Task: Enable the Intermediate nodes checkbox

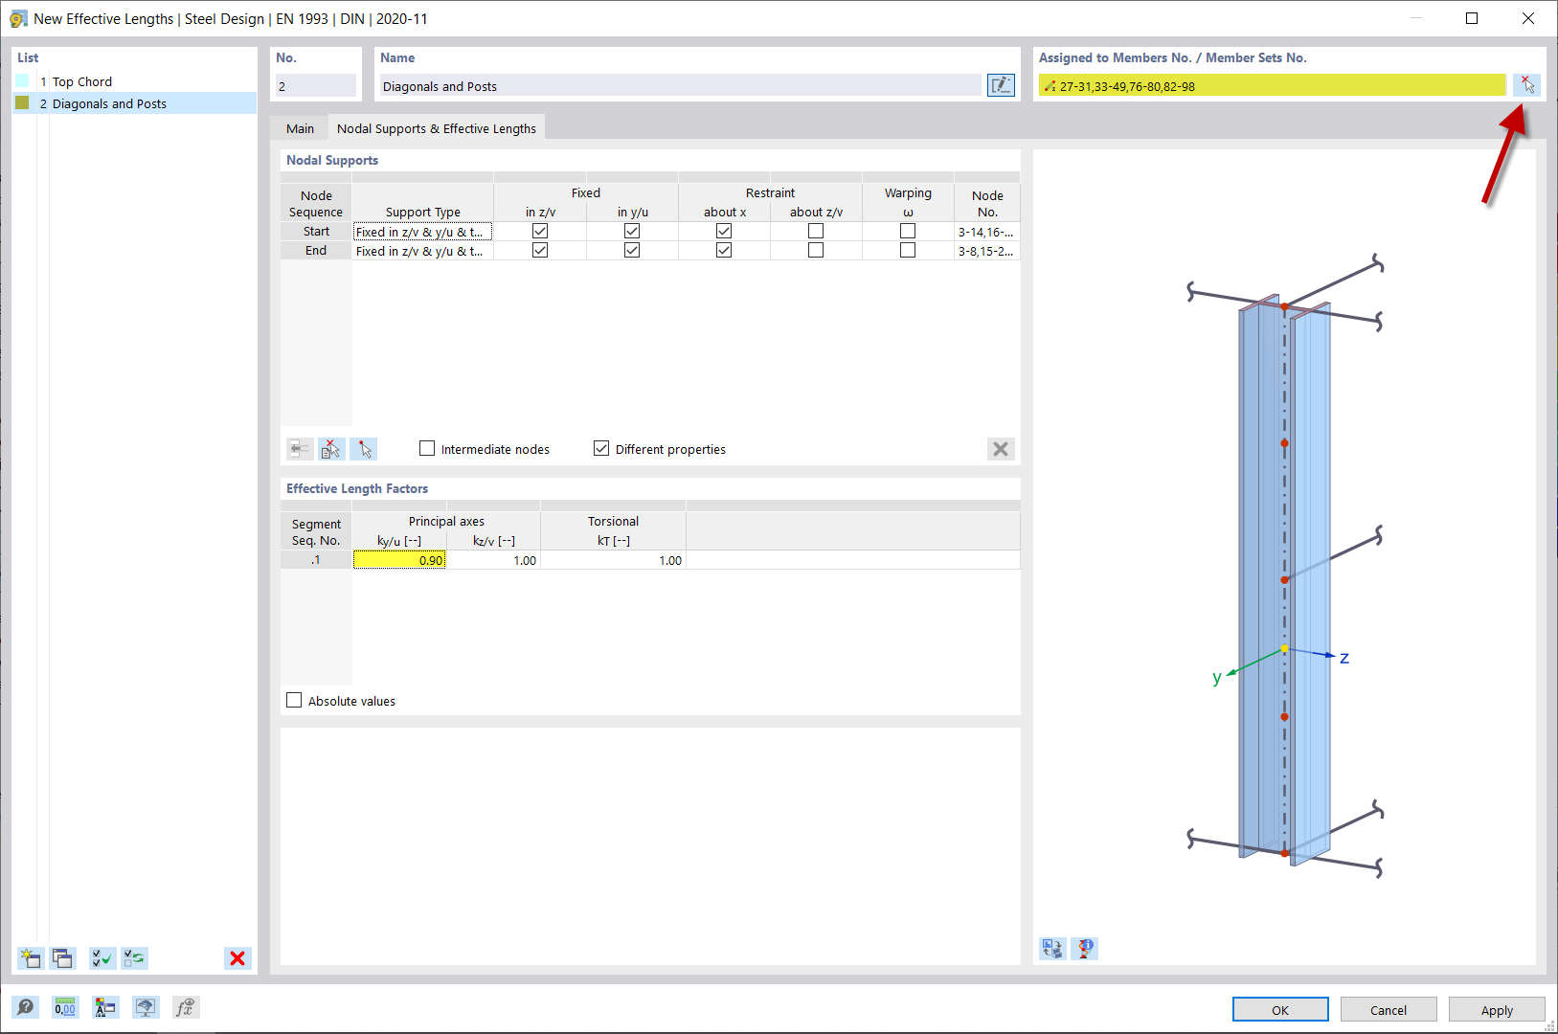Action: (x=427, y=448)
